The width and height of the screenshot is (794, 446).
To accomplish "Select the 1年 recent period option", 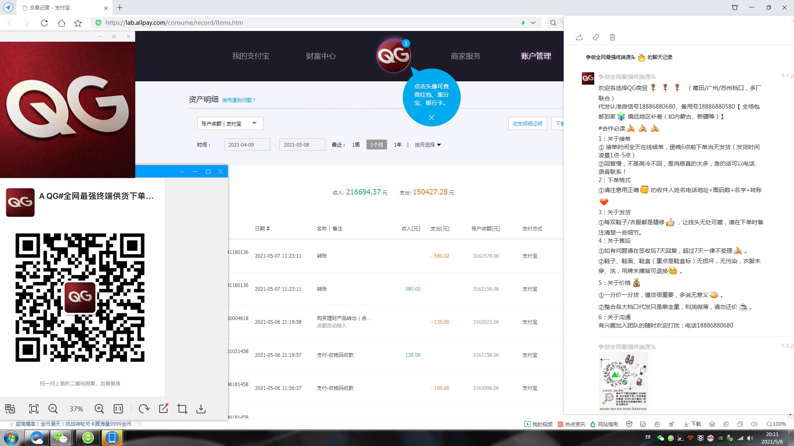I will tap(398, 145).
